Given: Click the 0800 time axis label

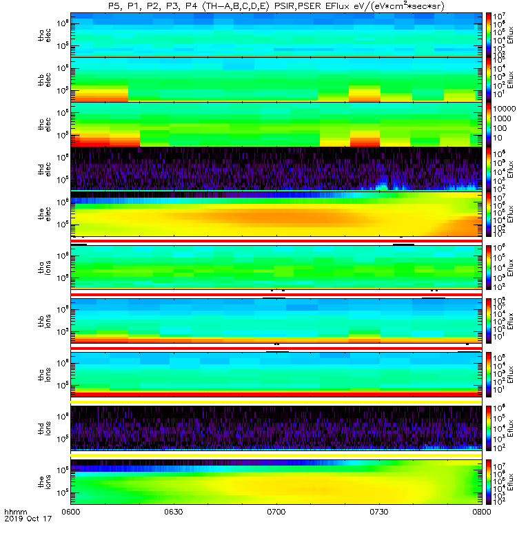Looking at the screenshot, I should click(x=481, y=512).
